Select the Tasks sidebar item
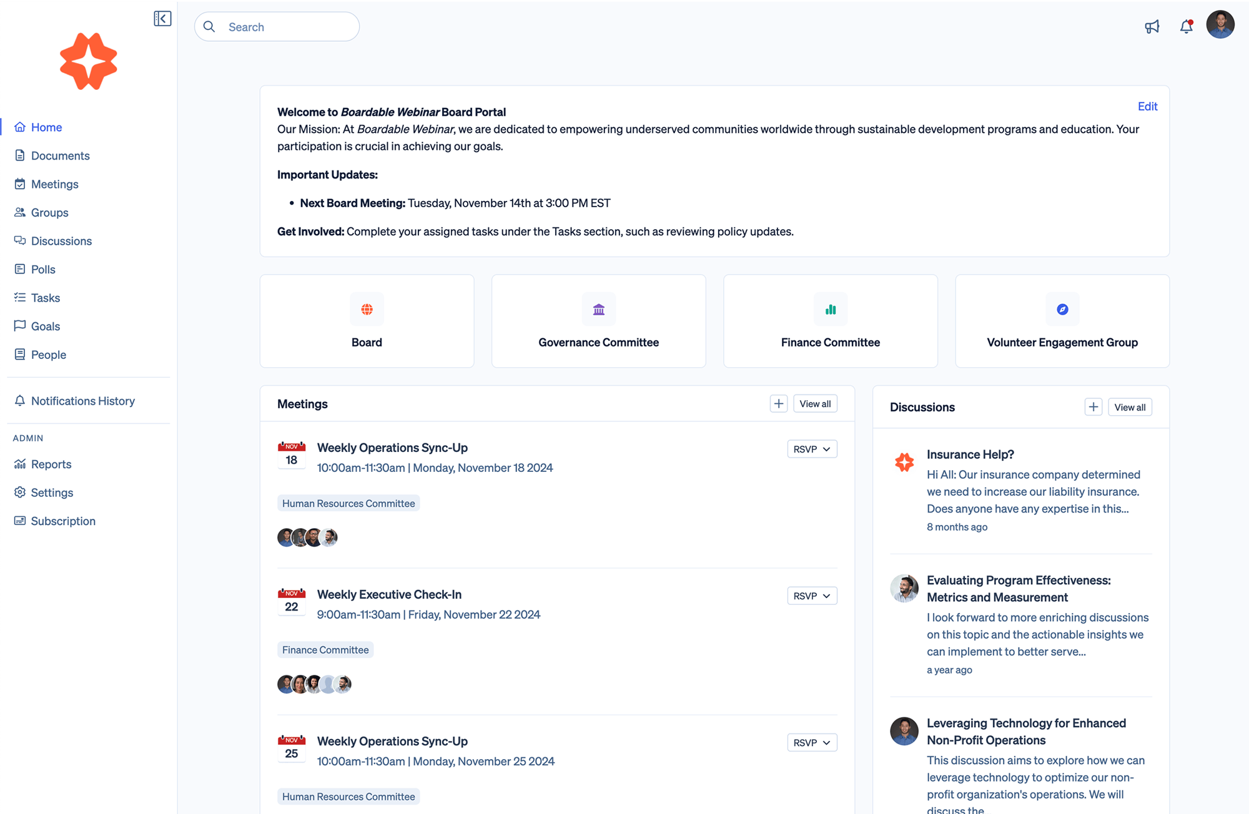Screen dimensions: 1249x814 [x=45, y=298]
